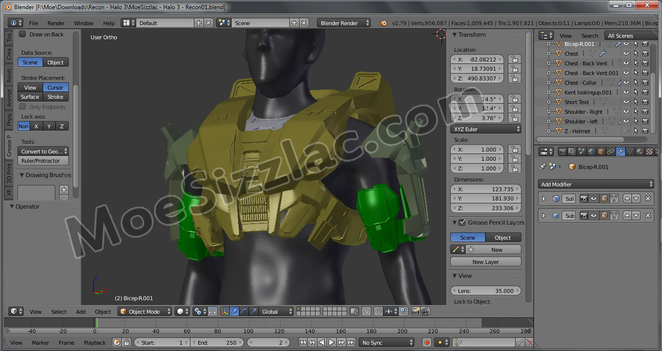Viewport: 662px width, 351px height.
Task: Show the hidden Z - Helmet object
Action: pos(626,131)
